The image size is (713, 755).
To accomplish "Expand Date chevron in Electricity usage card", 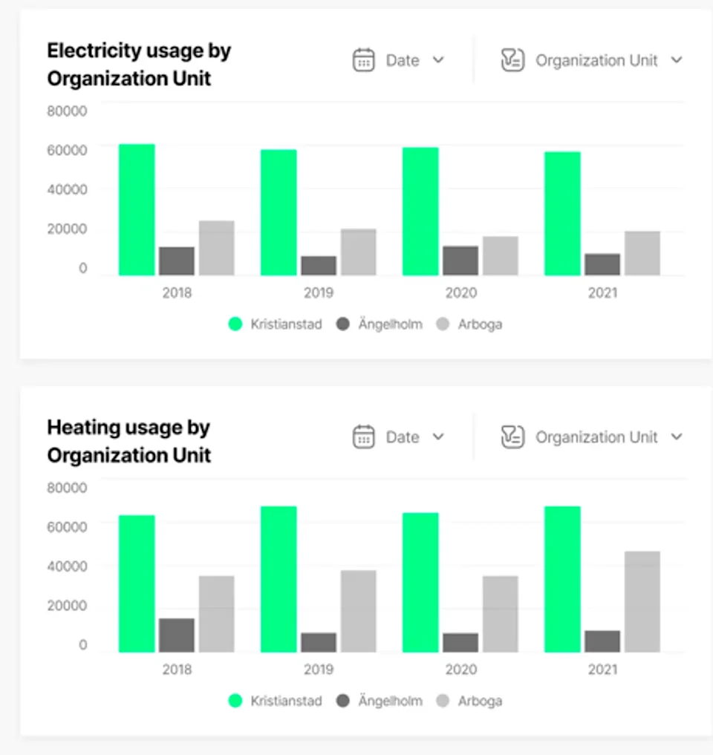I will click(x=438, y=59).
